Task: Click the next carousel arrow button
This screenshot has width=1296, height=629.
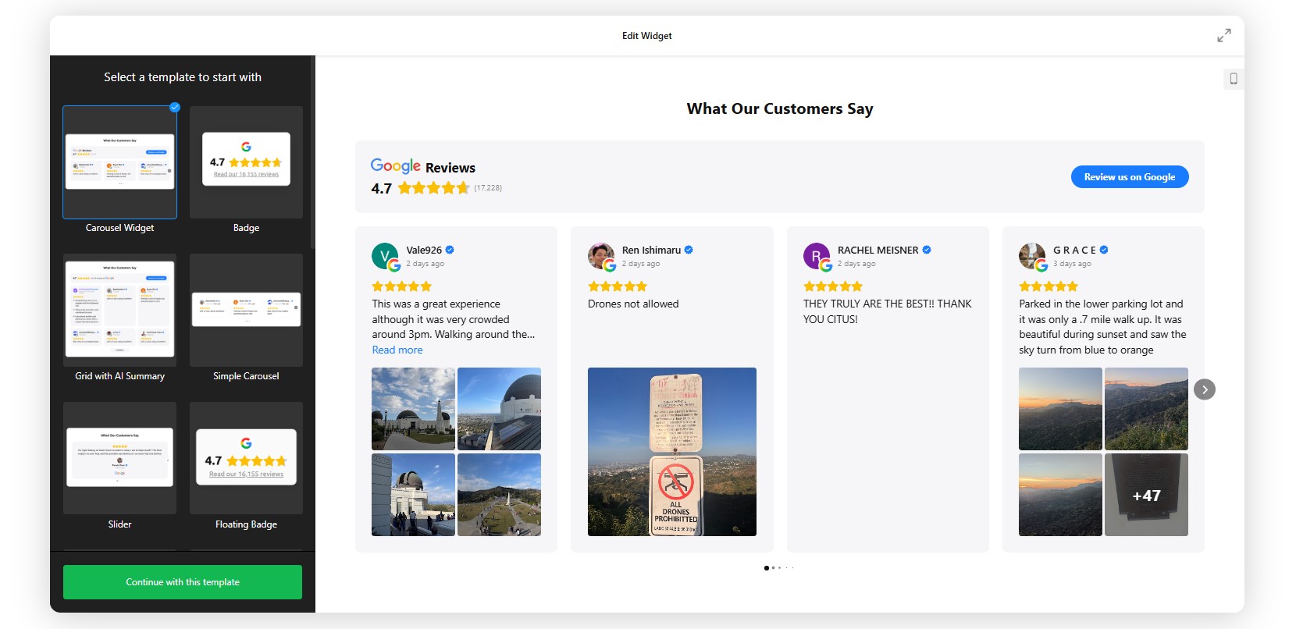Action: pos(1205,389)
